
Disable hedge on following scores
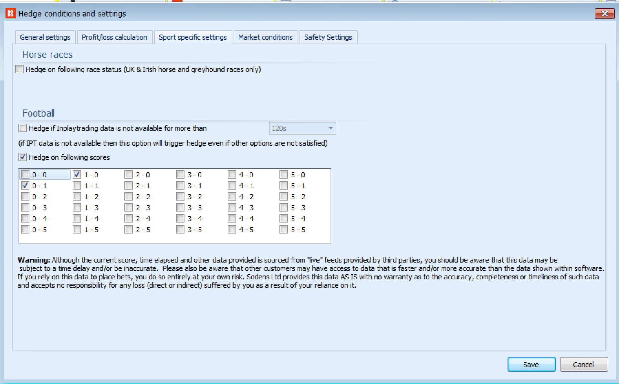click(22, 157)
